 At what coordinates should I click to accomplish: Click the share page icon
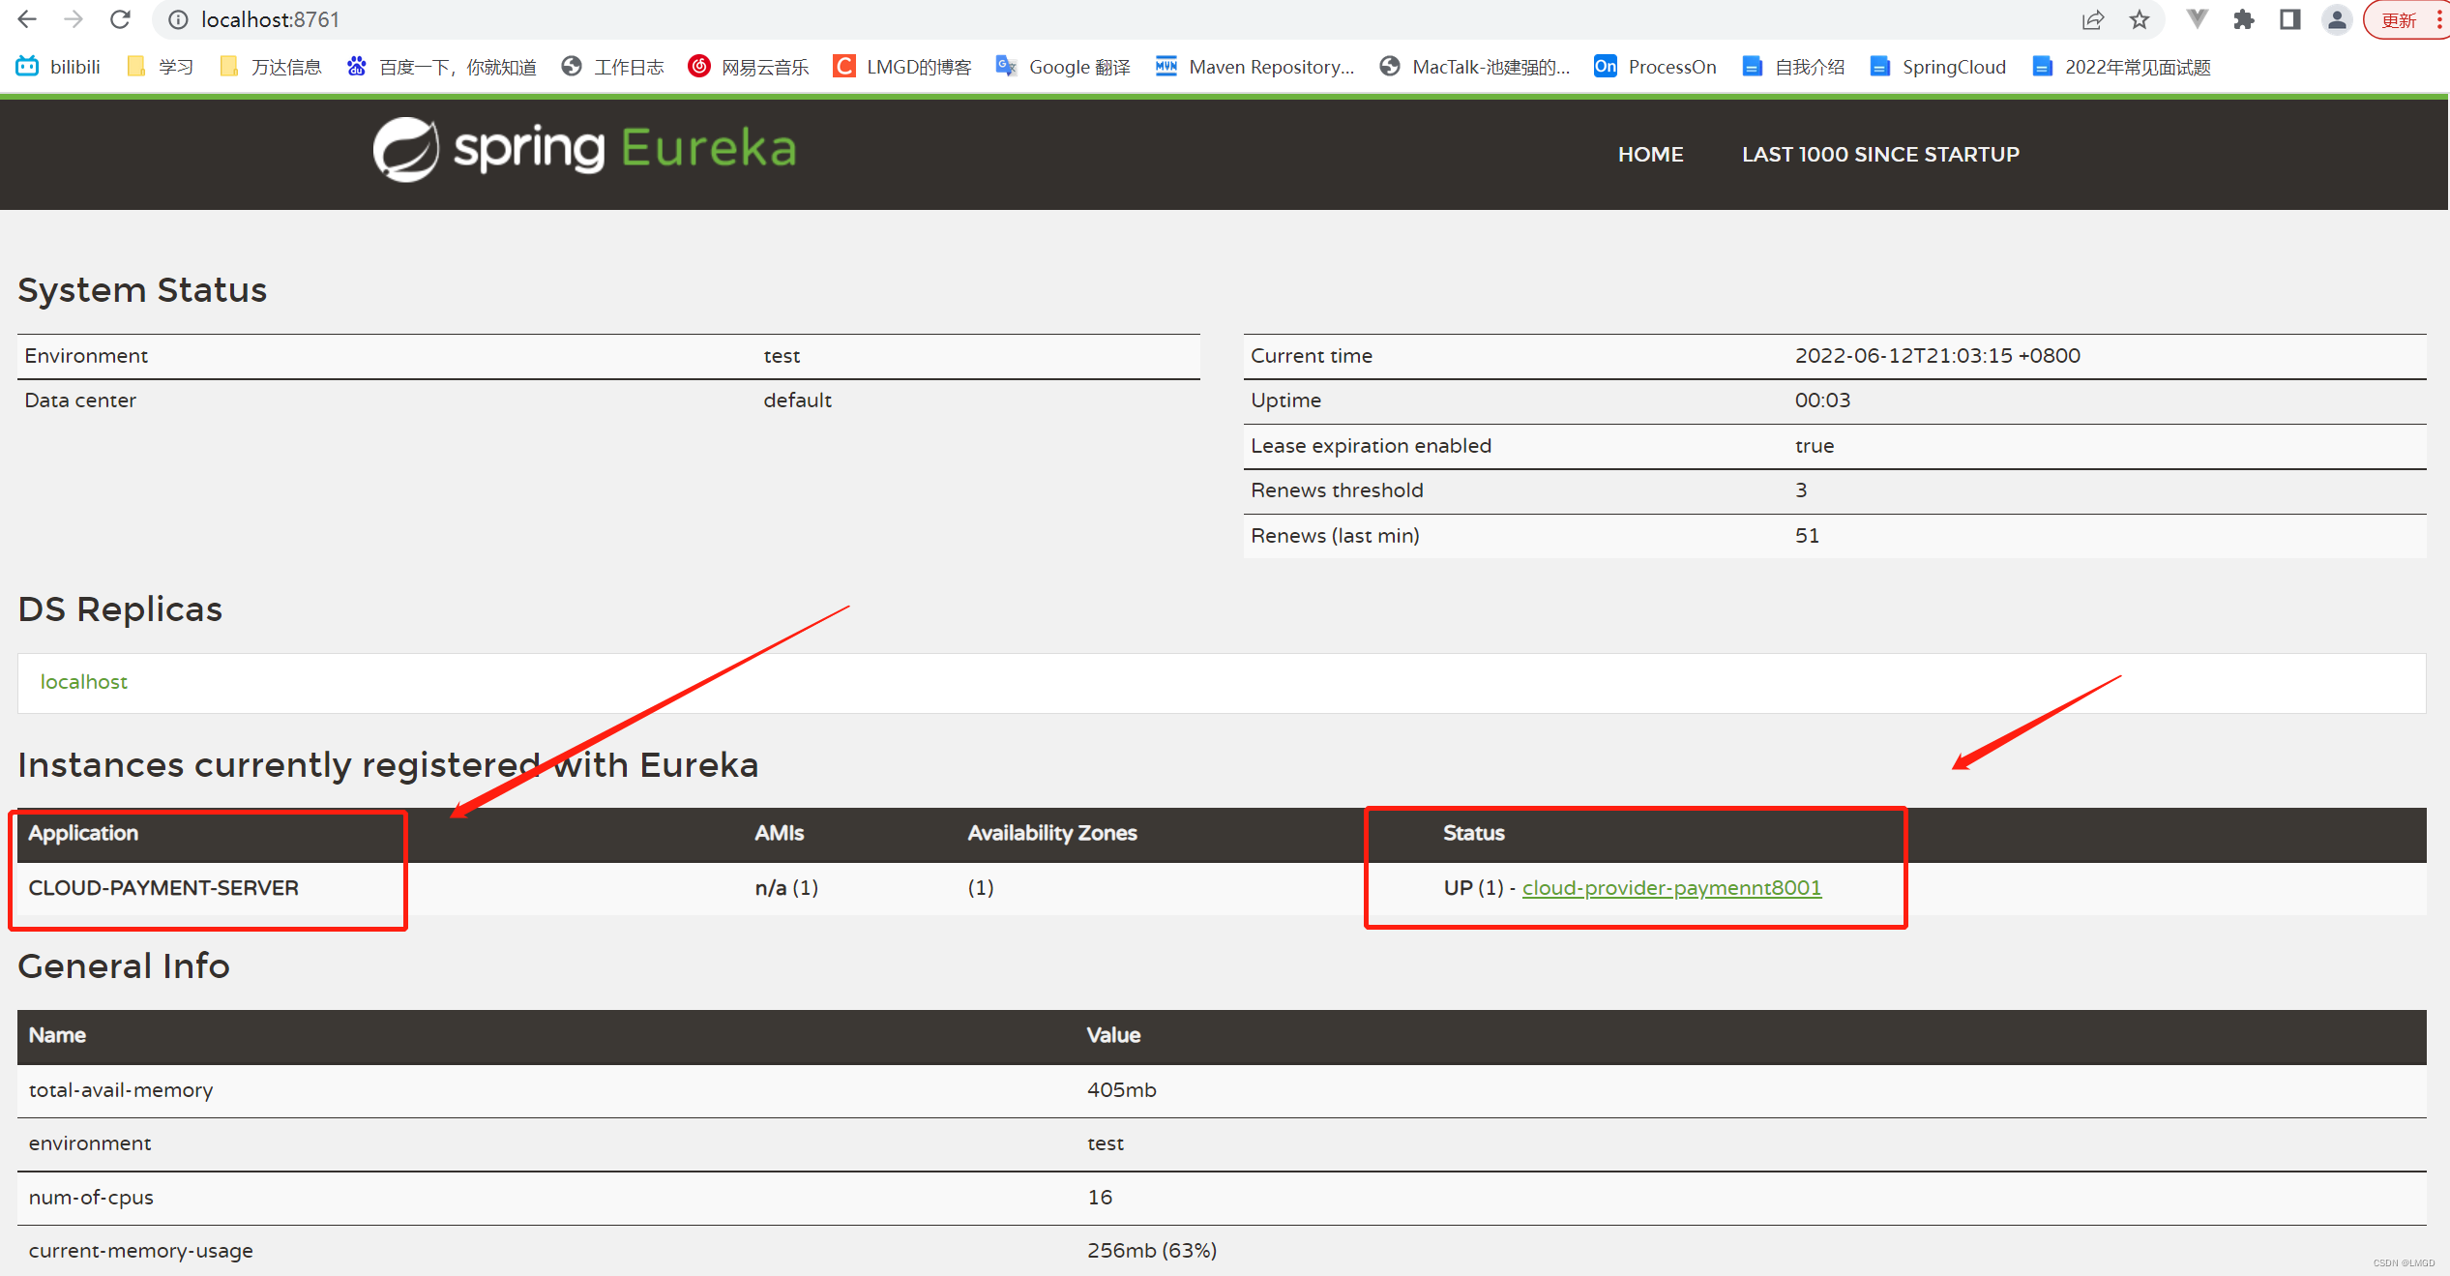(2092, 19)
